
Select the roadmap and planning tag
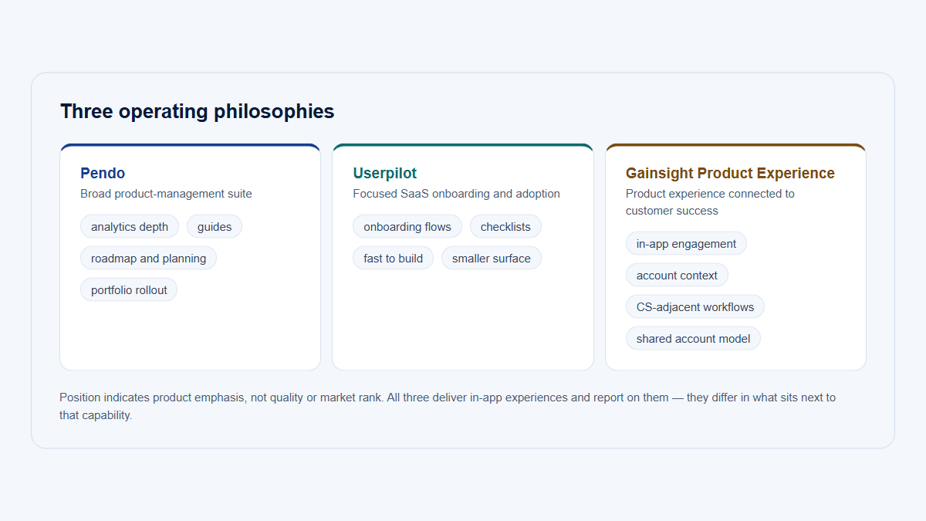tap(148, 259)
